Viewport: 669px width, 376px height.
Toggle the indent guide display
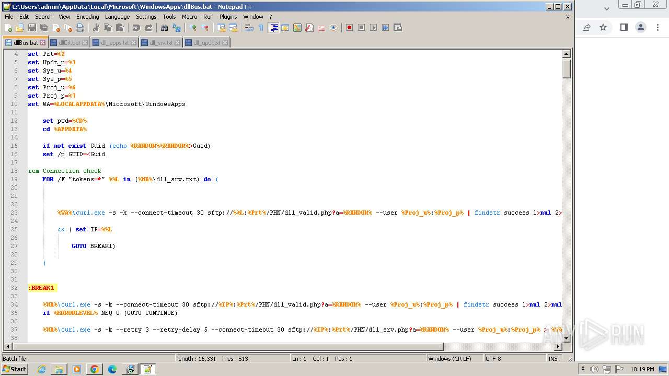pyautogui.click(x=273, y=28)
